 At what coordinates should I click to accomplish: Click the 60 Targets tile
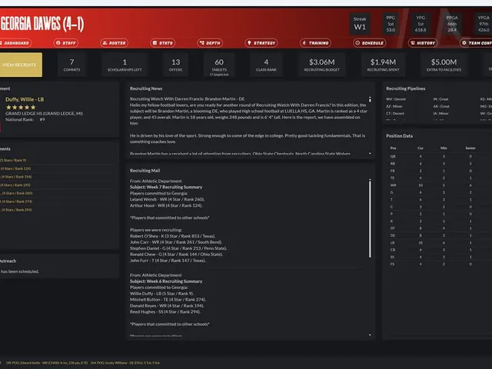(x=219, y=65)
